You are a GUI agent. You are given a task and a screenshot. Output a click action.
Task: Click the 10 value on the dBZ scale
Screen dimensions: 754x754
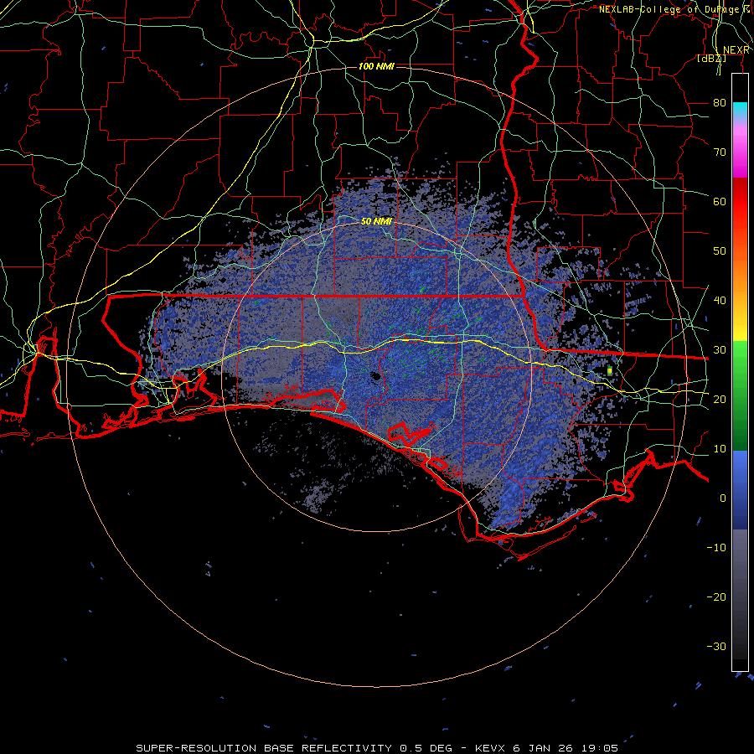720,449
